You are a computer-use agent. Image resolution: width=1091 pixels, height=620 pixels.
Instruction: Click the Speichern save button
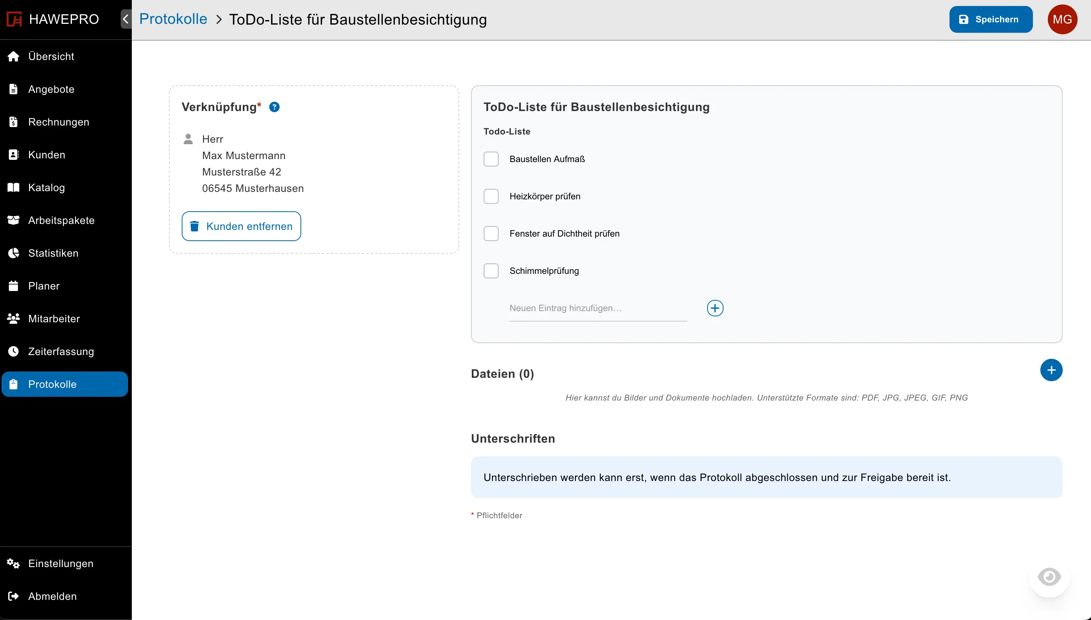(990, 19)
